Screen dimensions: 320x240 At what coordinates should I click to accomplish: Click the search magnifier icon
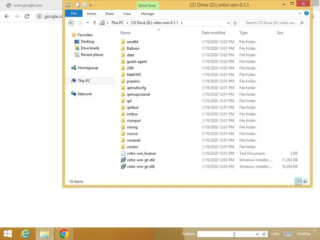[x=302, y=23]
